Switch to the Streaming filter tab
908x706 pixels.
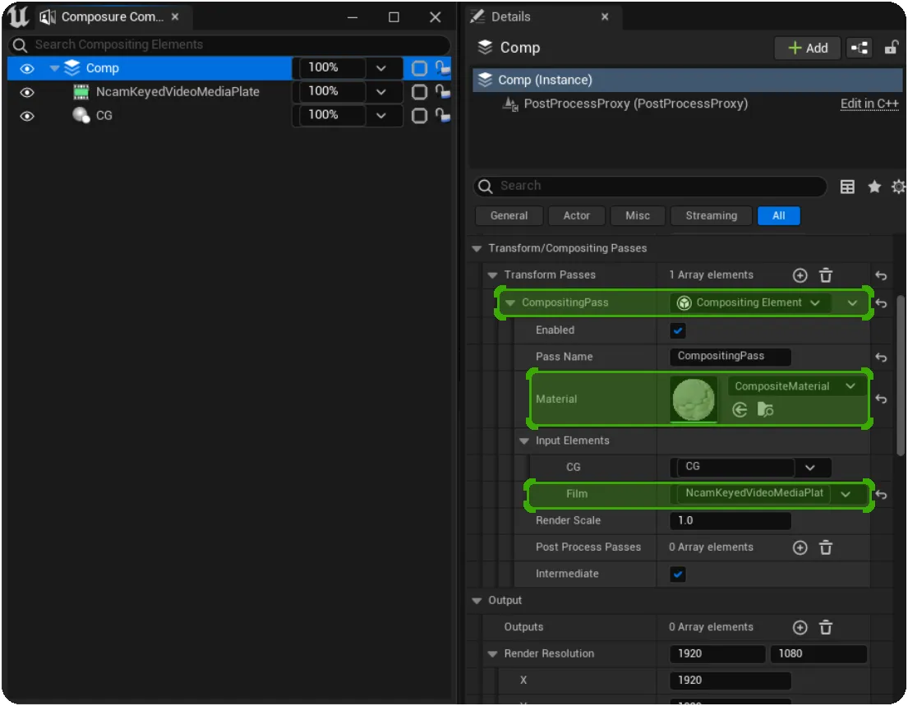point(711,216)
